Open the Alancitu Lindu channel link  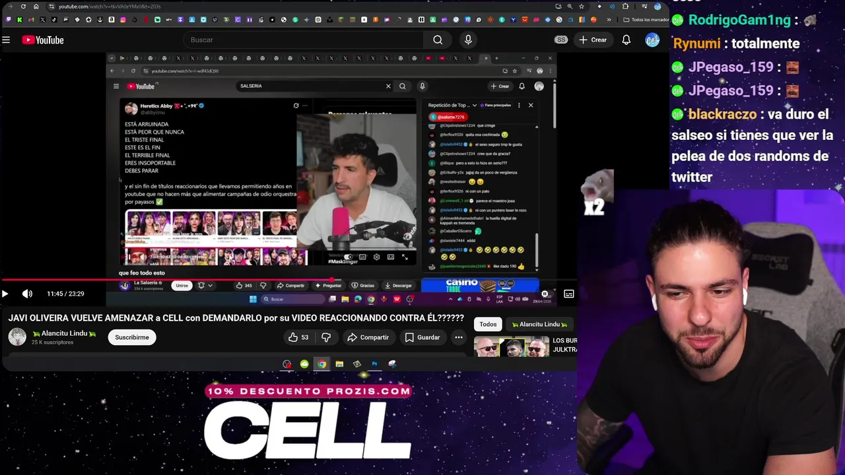pyautogui.click(x=64, y=334)
